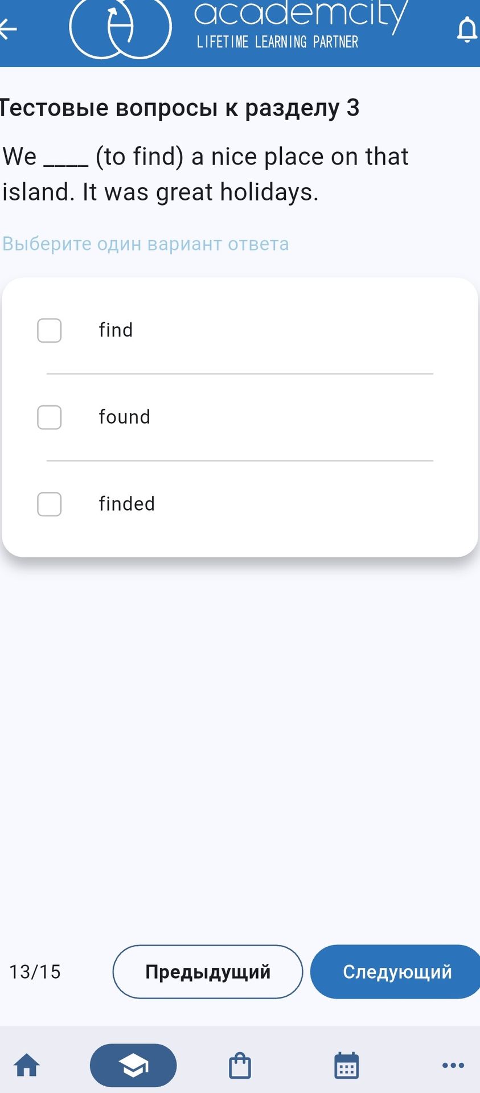Tap the academcity circles logo
This screenshot has width=480, height=1093.
(x=121, y=28)
